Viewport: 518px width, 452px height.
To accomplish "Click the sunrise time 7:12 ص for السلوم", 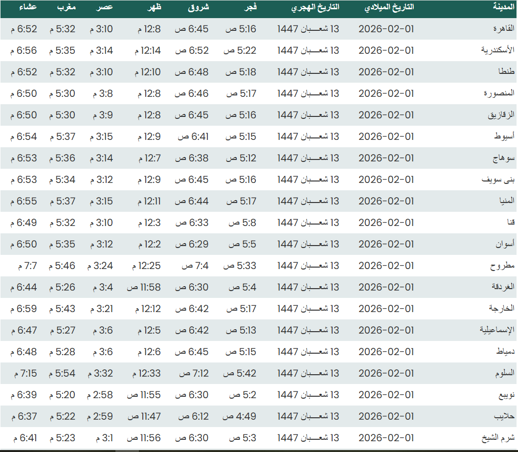I will [194, 373].
